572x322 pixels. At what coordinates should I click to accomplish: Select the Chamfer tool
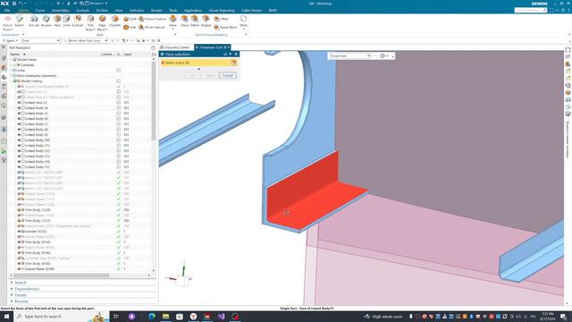[115, 21]
